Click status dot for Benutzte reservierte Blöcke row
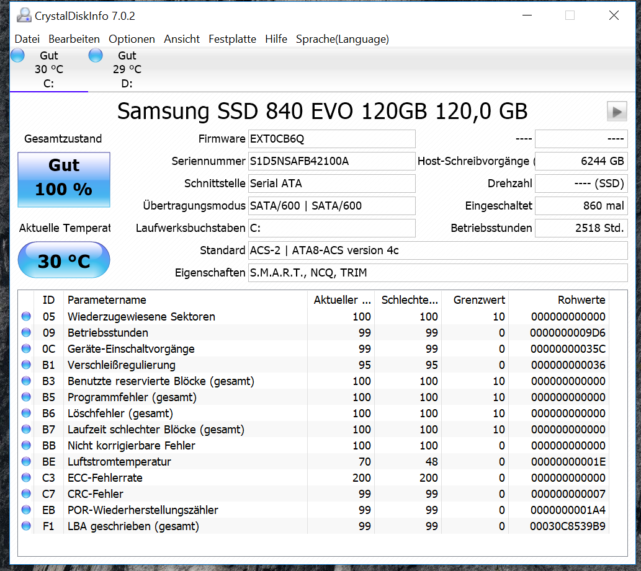This screenshot has height=571, width=641. [26, 381]
